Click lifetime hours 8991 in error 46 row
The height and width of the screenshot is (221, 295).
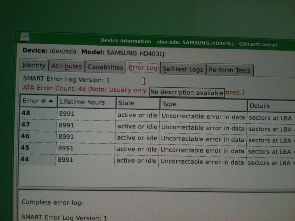(x=66, y=137)
